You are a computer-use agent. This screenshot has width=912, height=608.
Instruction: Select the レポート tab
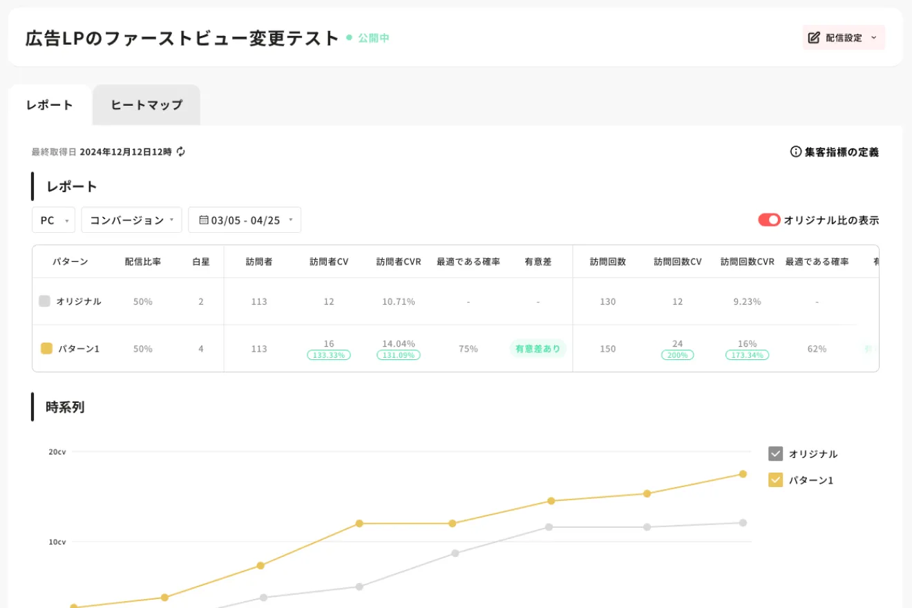click(48, 104)
